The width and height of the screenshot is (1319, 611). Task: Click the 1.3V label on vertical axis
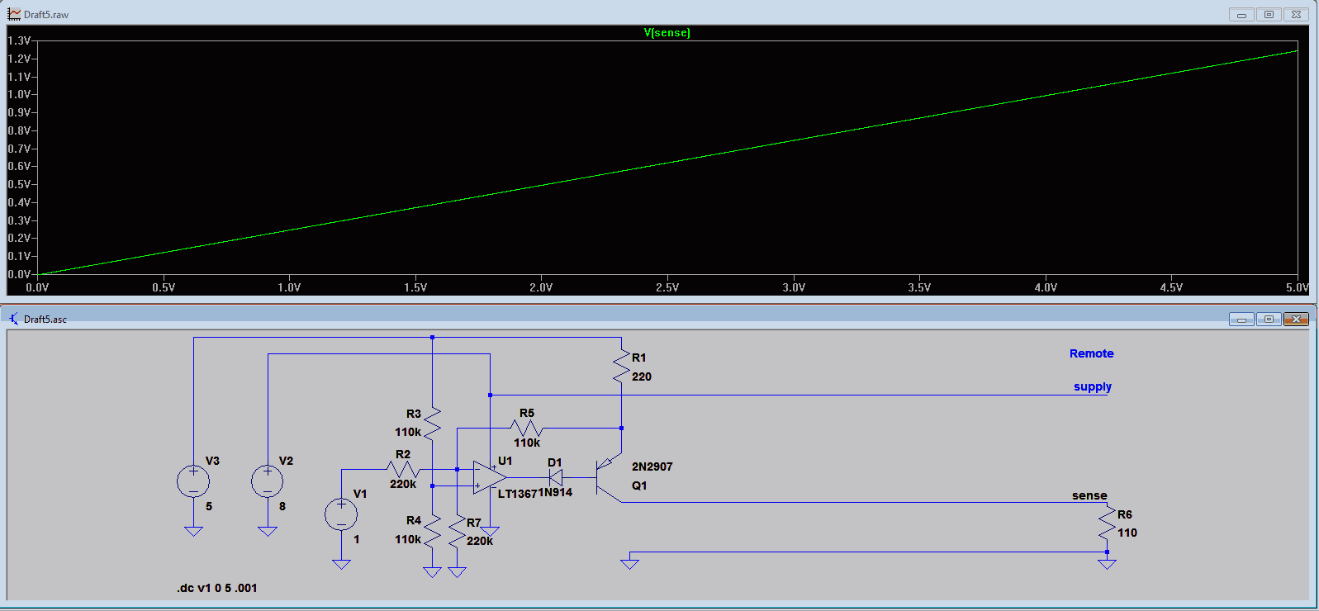click(x=19, y=40)
